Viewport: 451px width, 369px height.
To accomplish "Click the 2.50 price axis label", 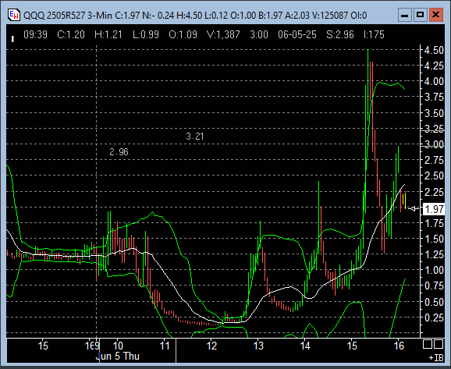I will pyautogui.click(x=434, y=176).
